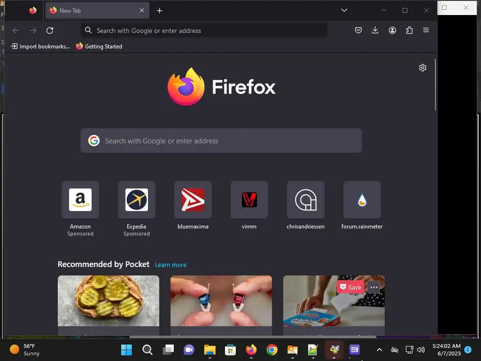Screen dimensions: 481x361
Task: Open File Explorer from taskbar
Action: [x=210, y=350]
